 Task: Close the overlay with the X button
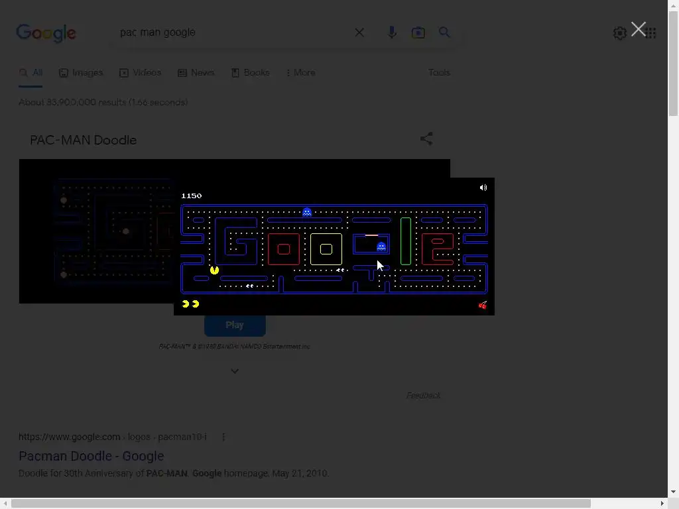639,29
